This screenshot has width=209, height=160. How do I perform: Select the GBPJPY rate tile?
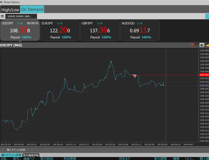(x=100, y=30)
